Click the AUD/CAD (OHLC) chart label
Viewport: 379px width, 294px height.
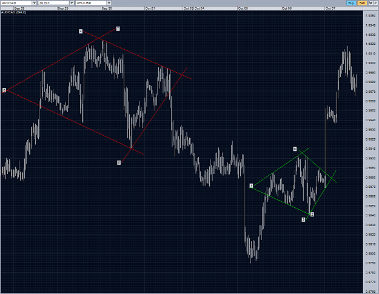(x=14, y=12)
